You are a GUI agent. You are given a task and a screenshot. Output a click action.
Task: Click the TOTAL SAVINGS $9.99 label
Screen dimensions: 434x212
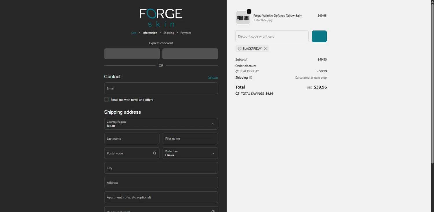257,94
